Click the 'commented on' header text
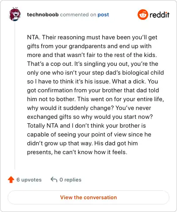The width and height of the screenshot is (177, 212). coord(78,15)
